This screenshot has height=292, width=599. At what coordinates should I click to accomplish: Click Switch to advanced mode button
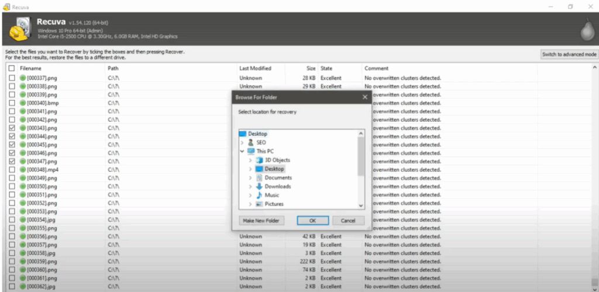[569, 54]
